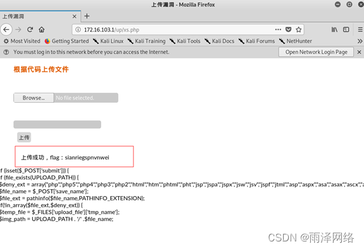
Task: Save page to Pocket
Action: pos(288,30)
